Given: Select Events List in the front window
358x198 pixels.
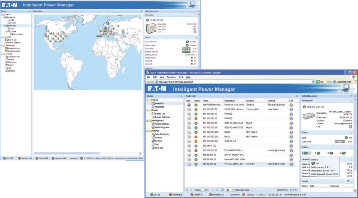Looking at the screenshot, I should click(160, 113).
